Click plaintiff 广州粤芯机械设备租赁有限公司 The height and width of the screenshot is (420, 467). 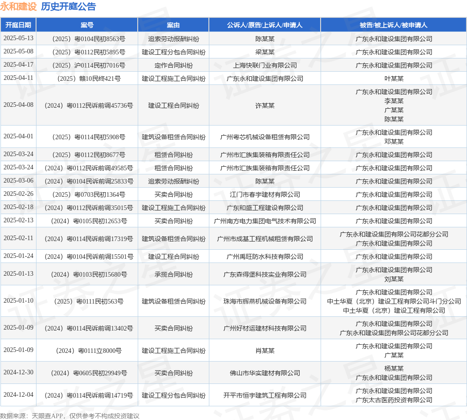pyautogui.click(x=265, y=137)
